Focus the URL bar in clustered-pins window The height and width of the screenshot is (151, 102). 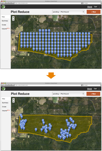click(x=48, y=85)
